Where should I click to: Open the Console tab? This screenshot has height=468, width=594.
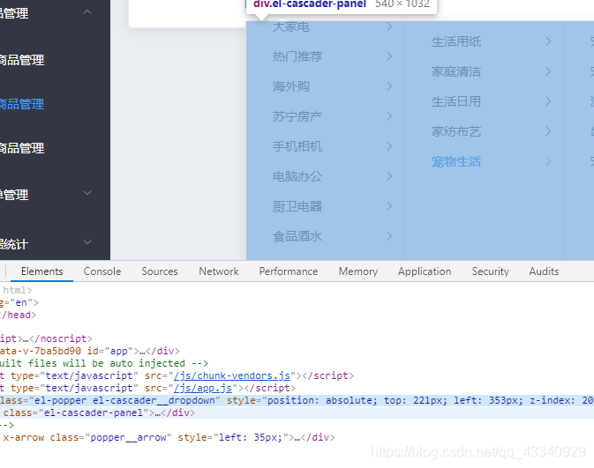[102, 271]
